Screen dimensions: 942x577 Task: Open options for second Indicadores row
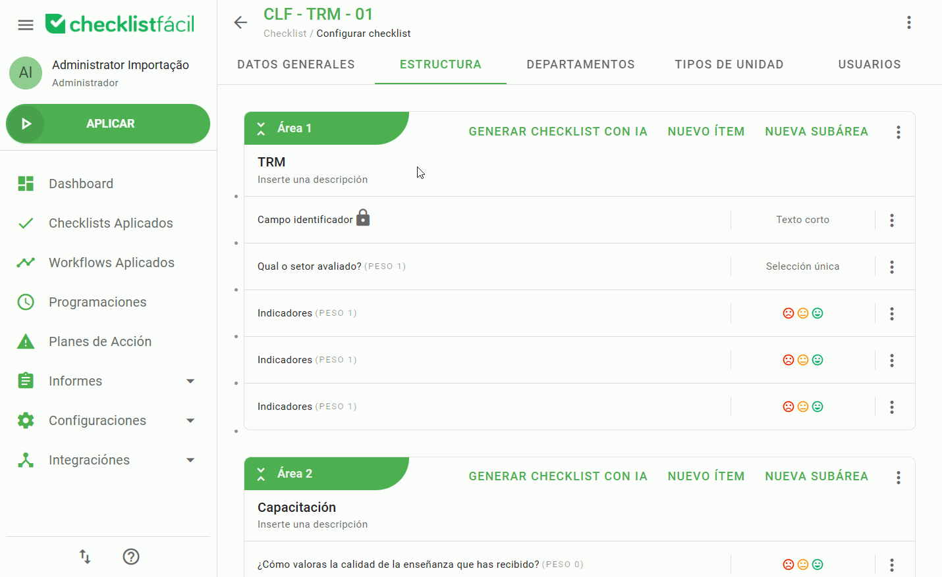pyautogui.click(x=892, y=361)
